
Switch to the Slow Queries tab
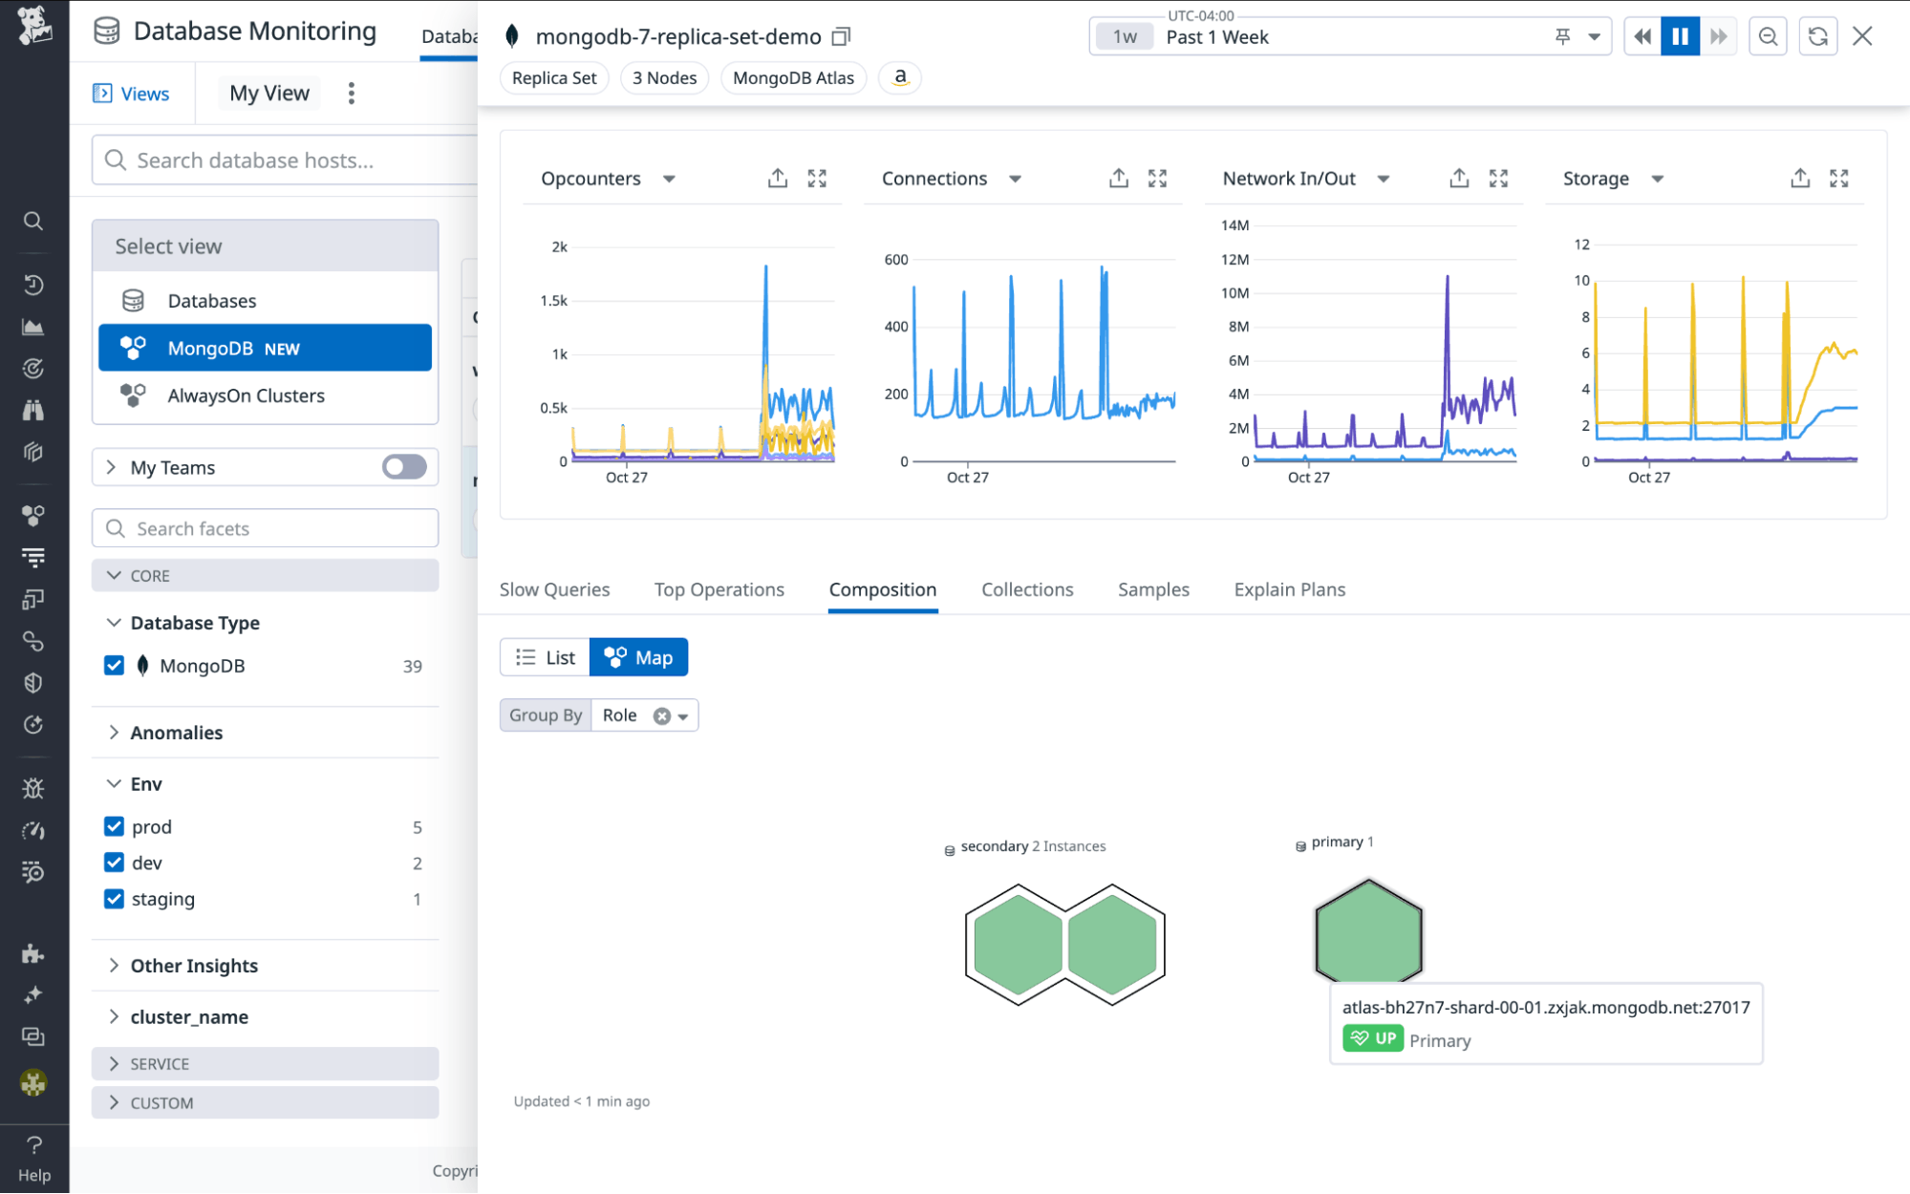pyautogui.click(x=554, y=589)
